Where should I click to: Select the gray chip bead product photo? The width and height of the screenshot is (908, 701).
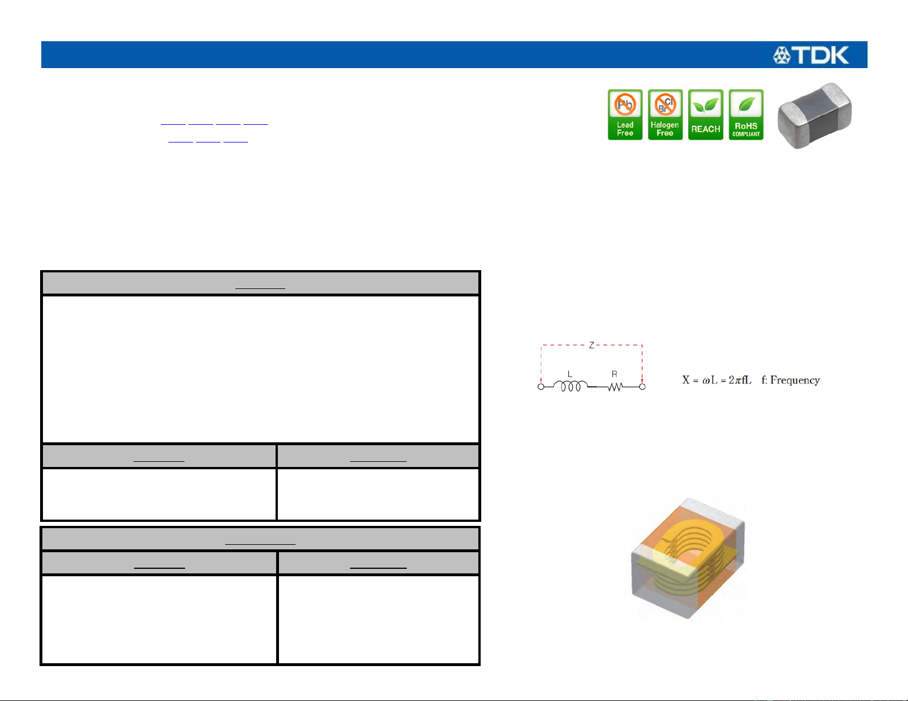(814, 116)
